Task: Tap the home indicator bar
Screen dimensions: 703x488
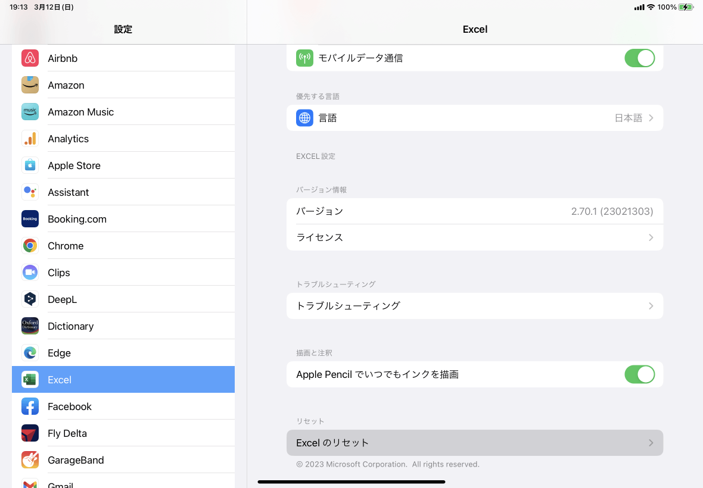Action: click(x=351, y=481)
